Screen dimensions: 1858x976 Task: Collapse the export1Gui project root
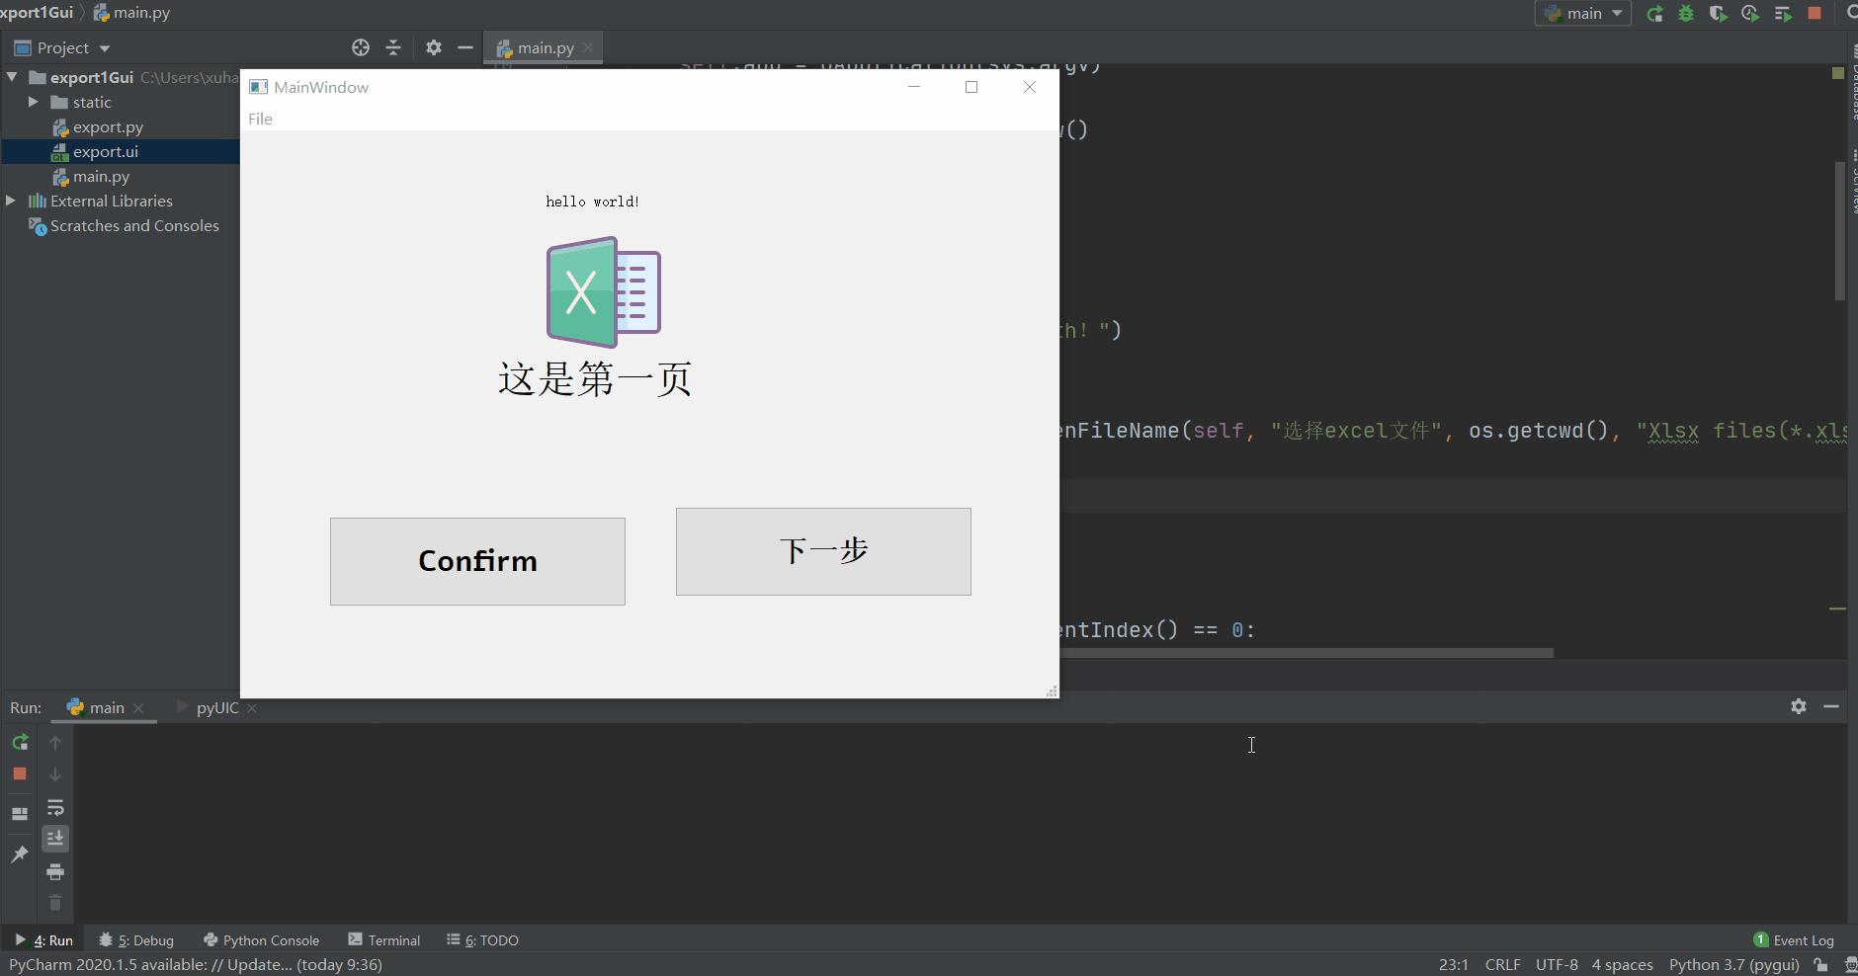12,77
